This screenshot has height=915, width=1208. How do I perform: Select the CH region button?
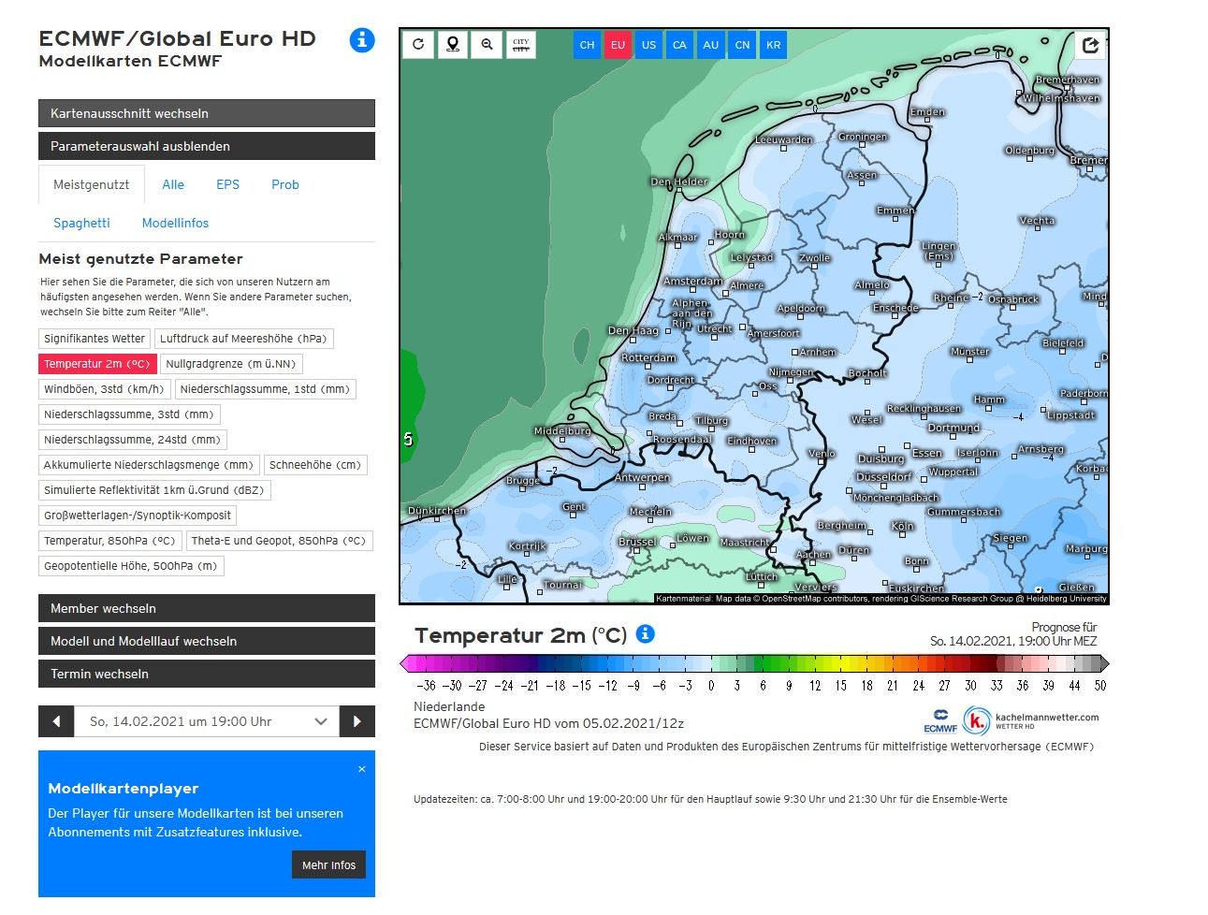[587, 45]
